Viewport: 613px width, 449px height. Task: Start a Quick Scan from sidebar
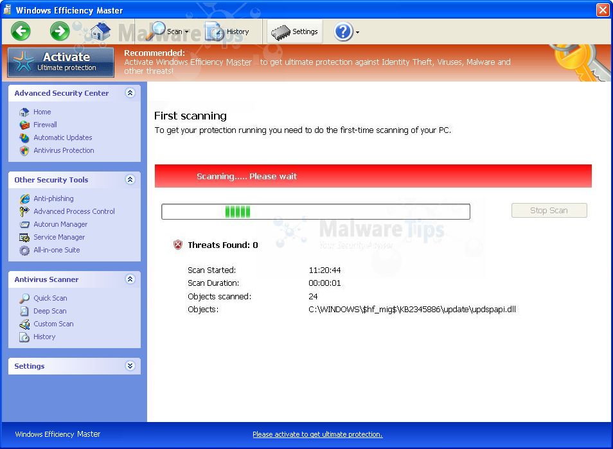coord(50,298)
